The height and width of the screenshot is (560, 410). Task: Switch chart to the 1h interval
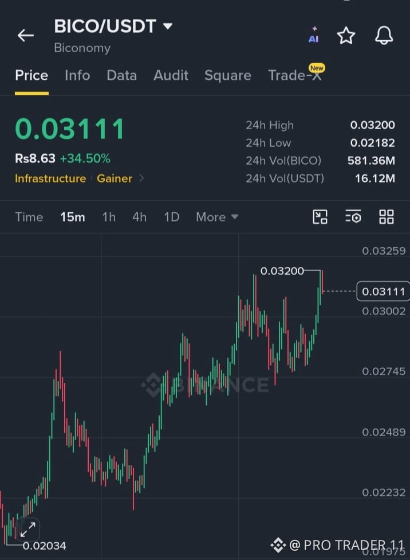click(109, 217)
